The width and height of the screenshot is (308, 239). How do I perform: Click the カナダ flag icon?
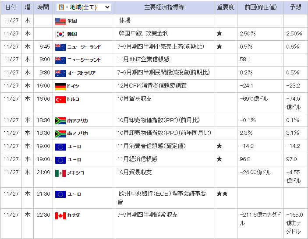tap(60, 215)
